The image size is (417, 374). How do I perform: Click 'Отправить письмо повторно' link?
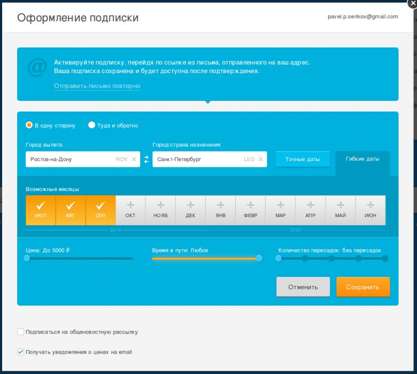[97, 86]
